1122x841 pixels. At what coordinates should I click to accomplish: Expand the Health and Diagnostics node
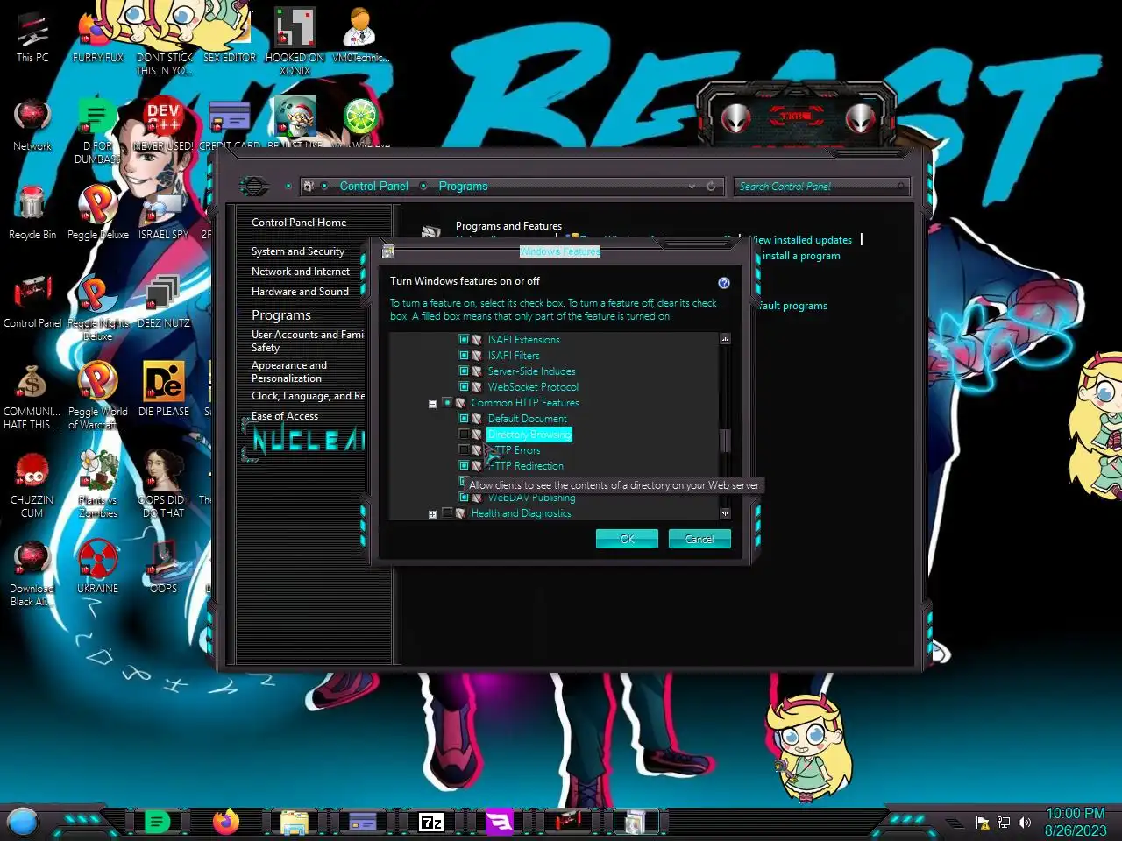432,514
